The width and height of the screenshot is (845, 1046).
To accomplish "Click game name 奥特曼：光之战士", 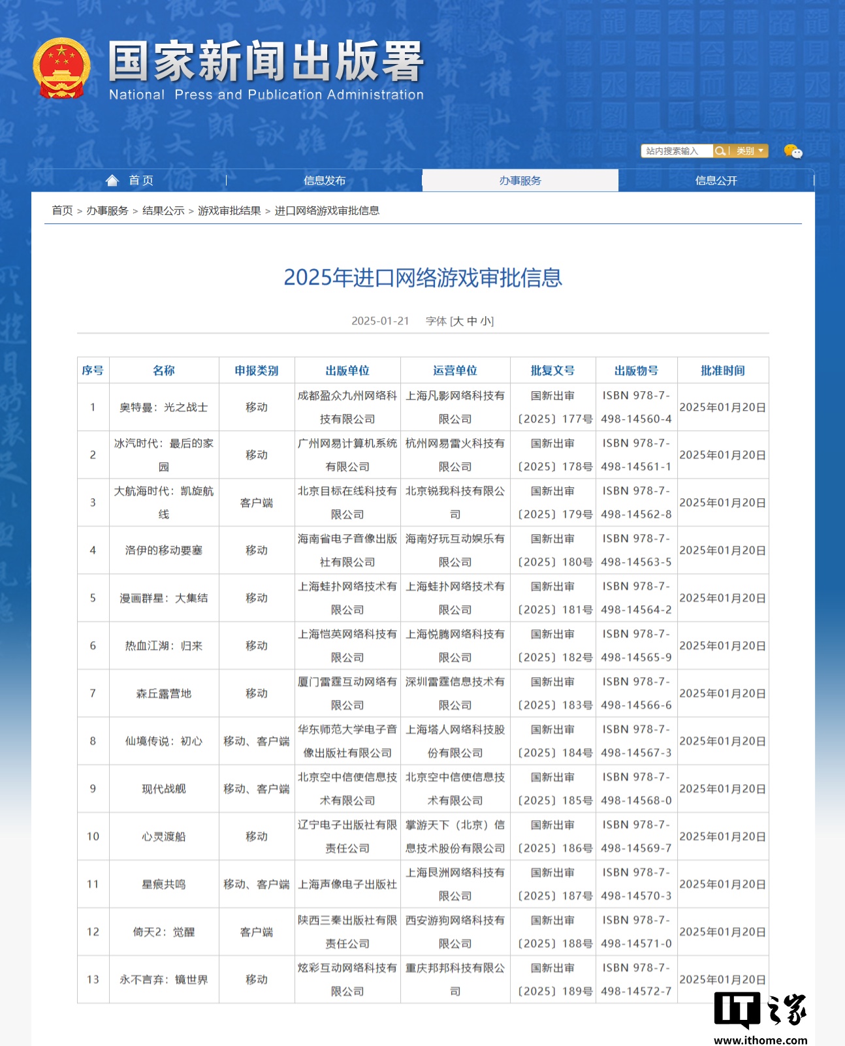I will pos(164,407).
